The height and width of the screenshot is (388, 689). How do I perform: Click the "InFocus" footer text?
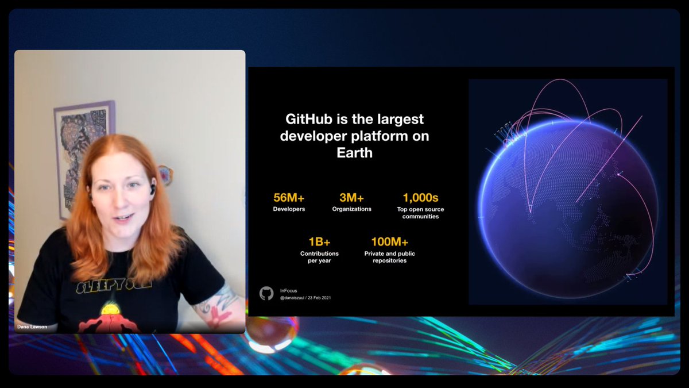coord(289,290)
